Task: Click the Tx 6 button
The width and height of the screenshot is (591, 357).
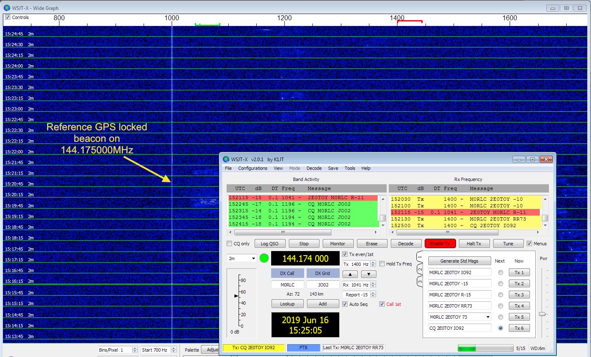Action: click(x=519, y=328)
